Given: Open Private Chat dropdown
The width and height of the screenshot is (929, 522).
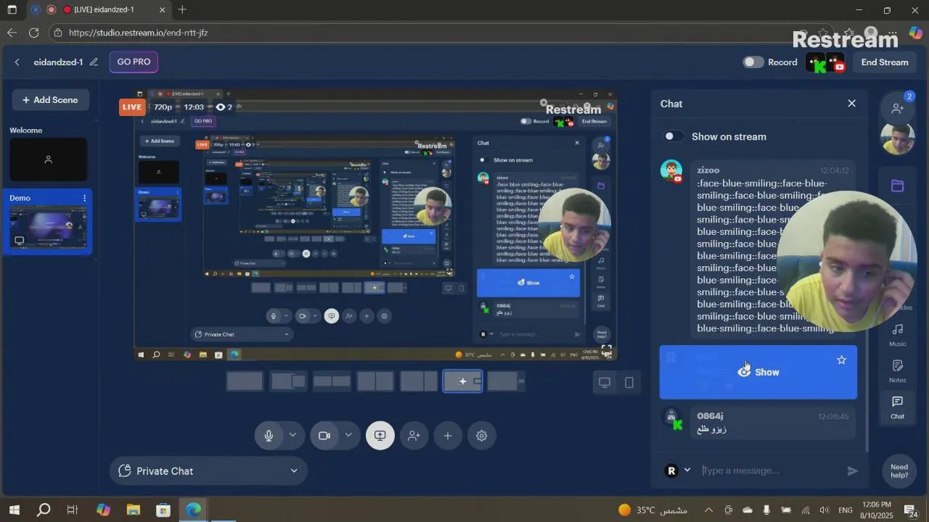Looking at the screenshot, I should 208,471.
